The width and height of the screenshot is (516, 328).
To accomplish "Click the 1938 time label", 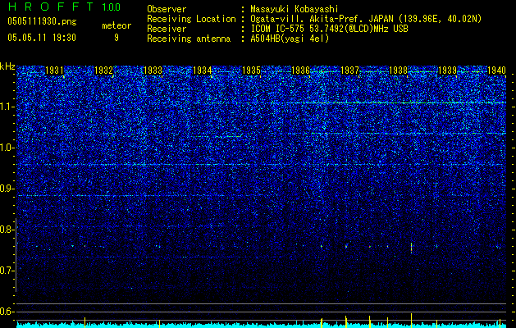I will click(x=398, y=71).
